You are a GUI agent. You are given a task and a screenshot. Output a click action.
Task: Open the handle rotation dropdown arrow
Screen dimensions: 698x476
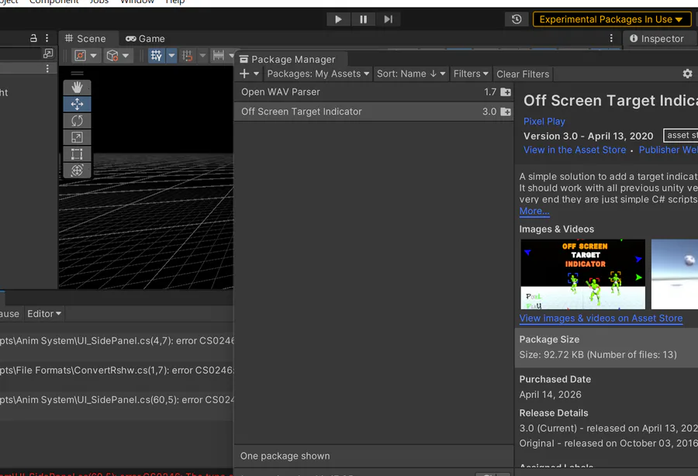tap(126, 56)
